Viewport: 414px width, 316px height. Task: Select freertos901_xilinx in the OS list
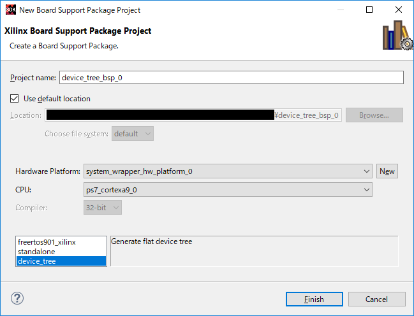pyautogui.click(x=61, y=242)
